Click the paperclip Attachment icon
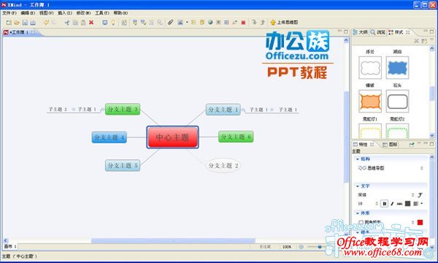438x263 pixels. tap(170, 23)
